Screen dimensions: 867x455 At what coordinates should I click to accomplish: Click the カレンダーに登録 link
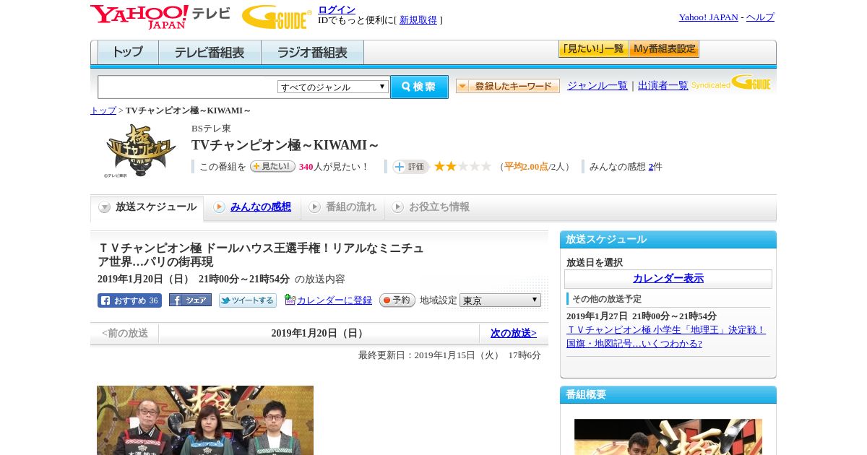335,300
